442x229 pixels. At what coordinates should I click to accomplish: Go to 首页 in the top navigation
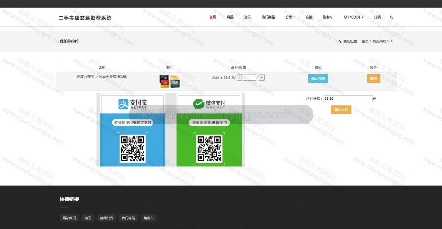coord(212,17)
